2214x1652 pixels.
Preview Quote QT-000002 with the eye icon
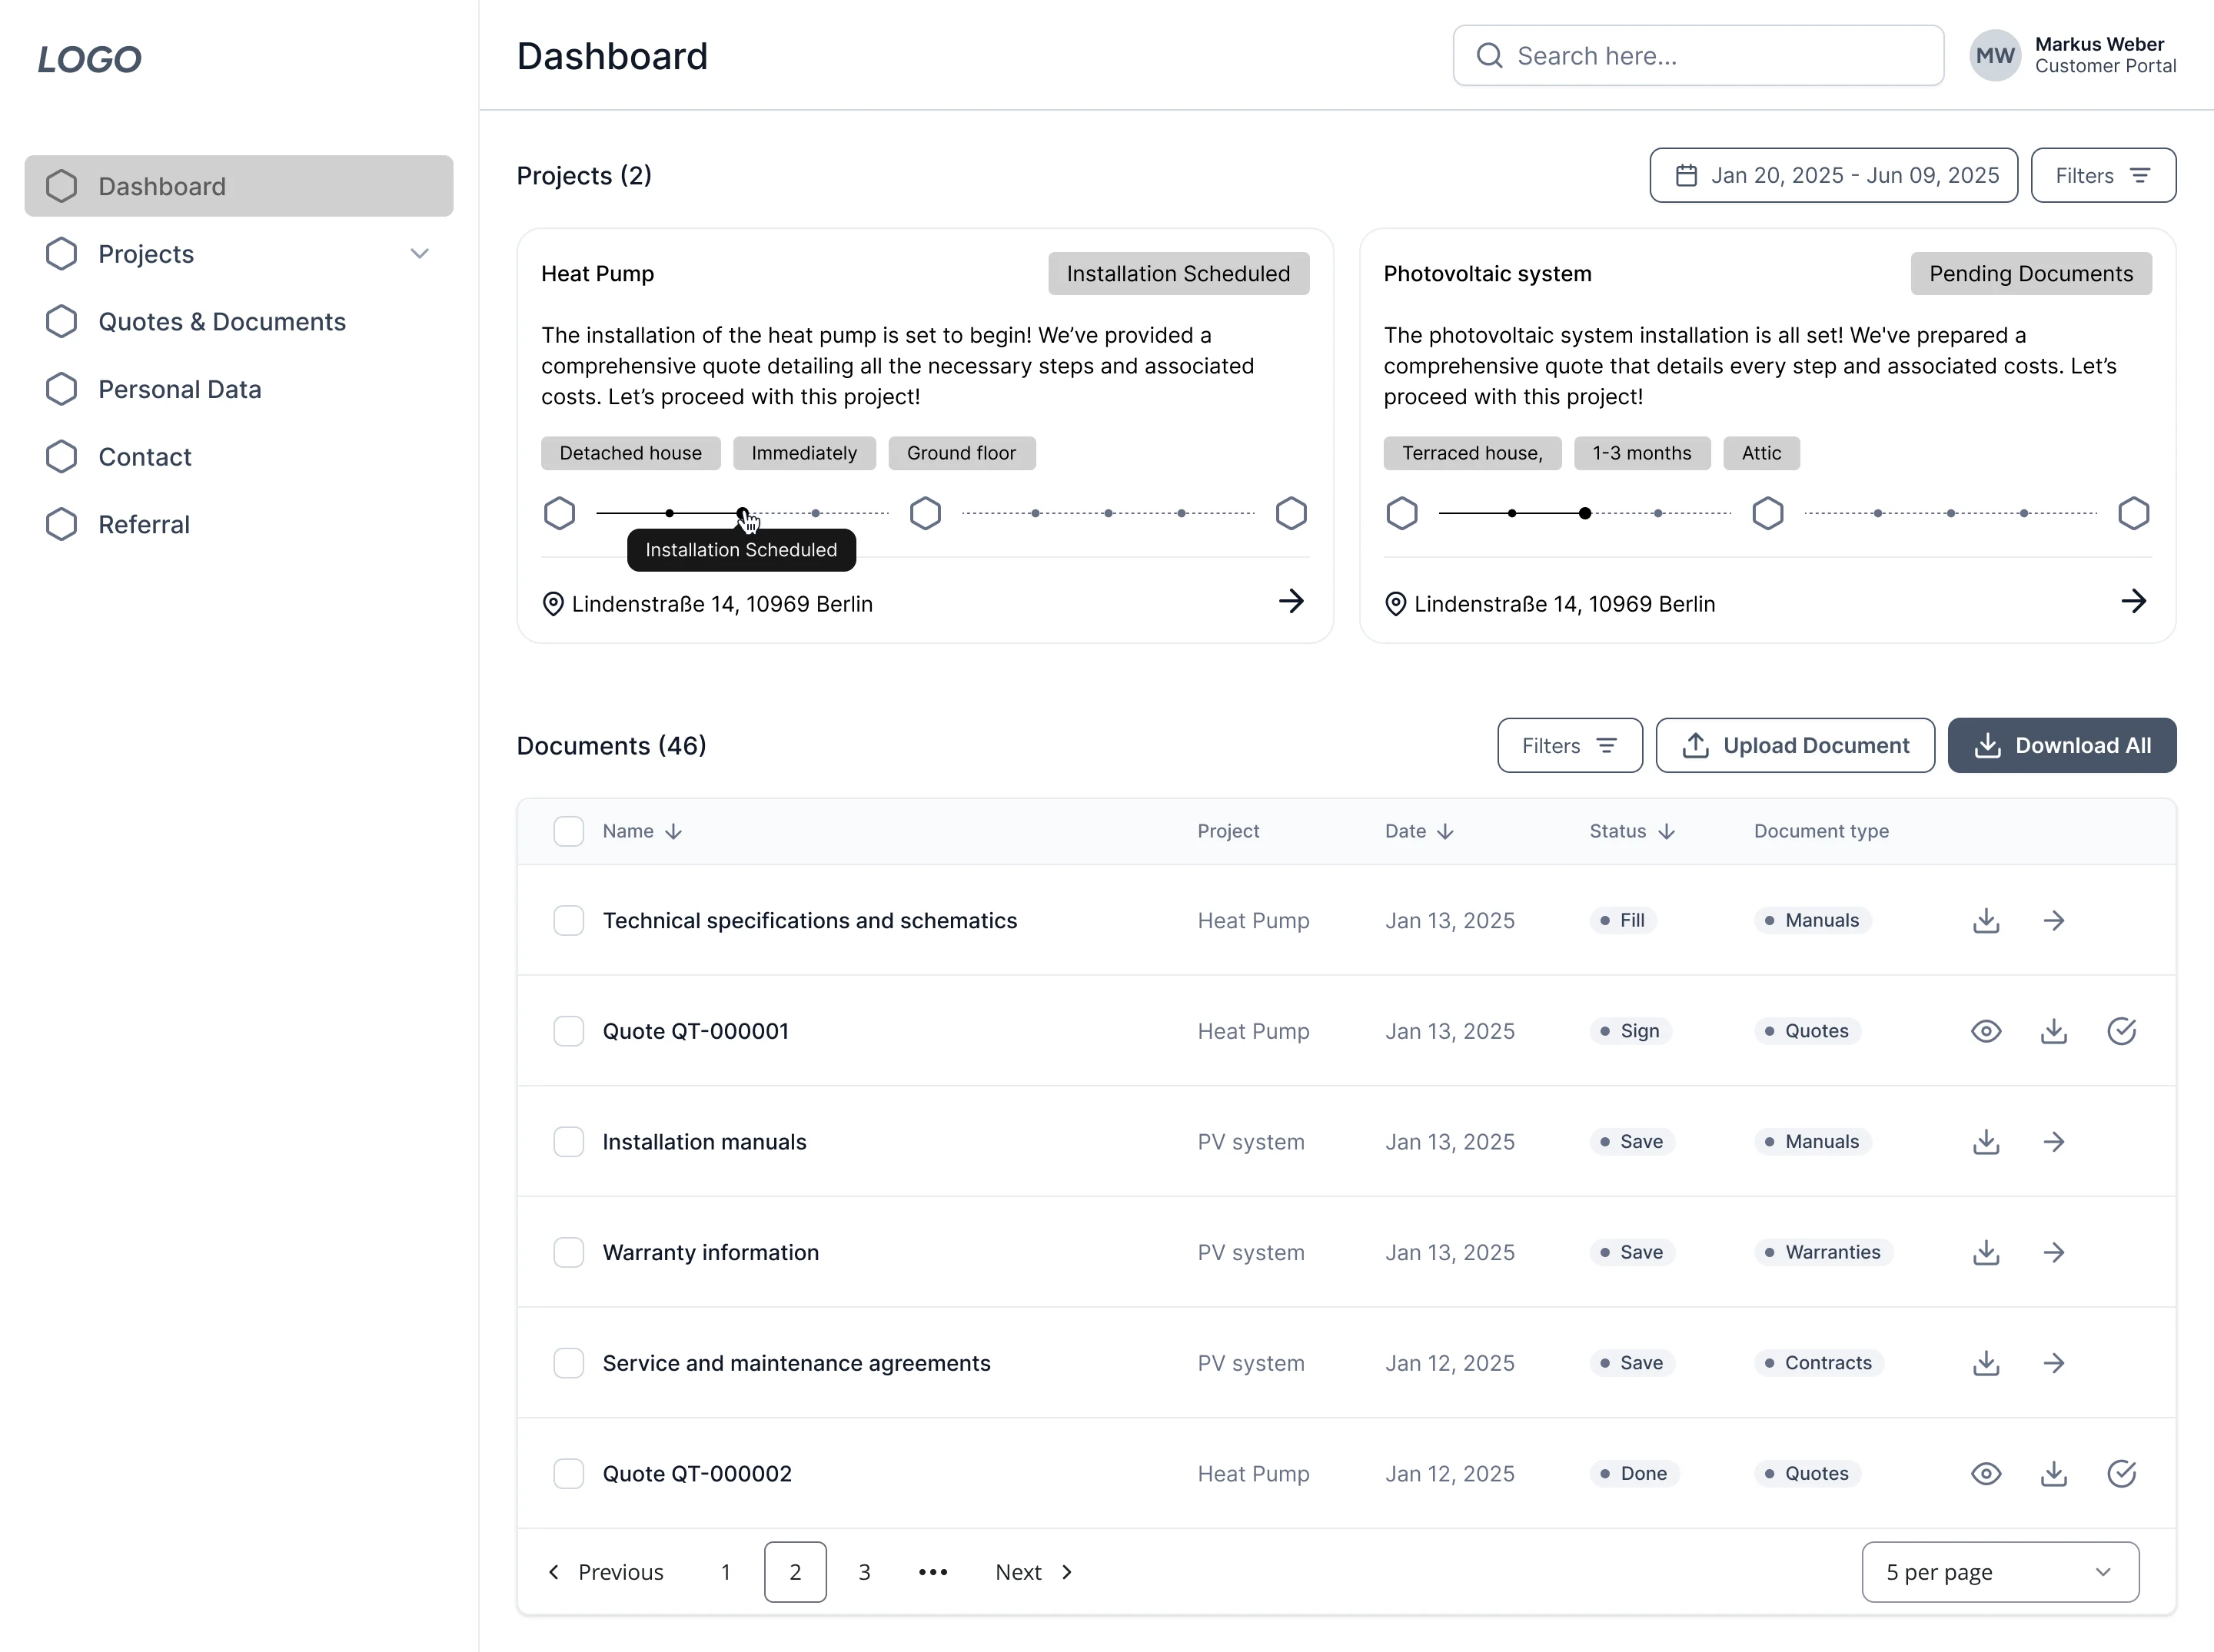click(x=1986, y=1473)
